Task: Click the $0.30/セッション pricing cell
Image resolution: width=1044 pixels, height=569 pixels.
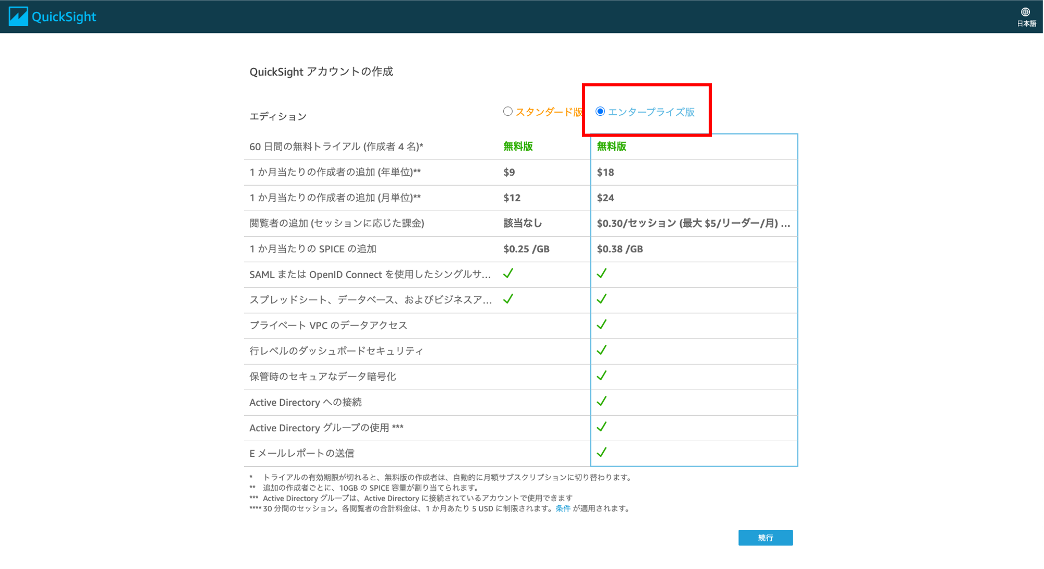Action: pyautogui.click(x=694, y=223)
